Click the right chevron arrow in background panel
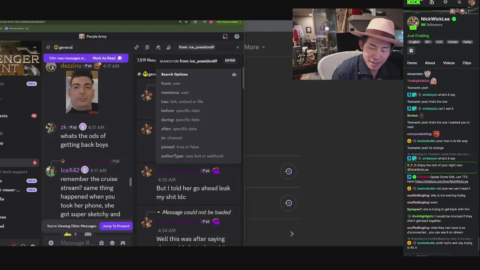This screenshot has width=480, height=270. (x=292, y=234)
